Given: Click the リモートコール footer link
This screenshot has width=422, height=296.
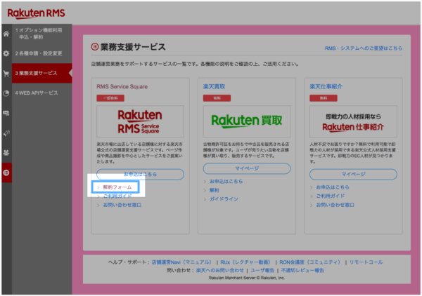Looking at the screenshot, I should (x=366, y=262).
